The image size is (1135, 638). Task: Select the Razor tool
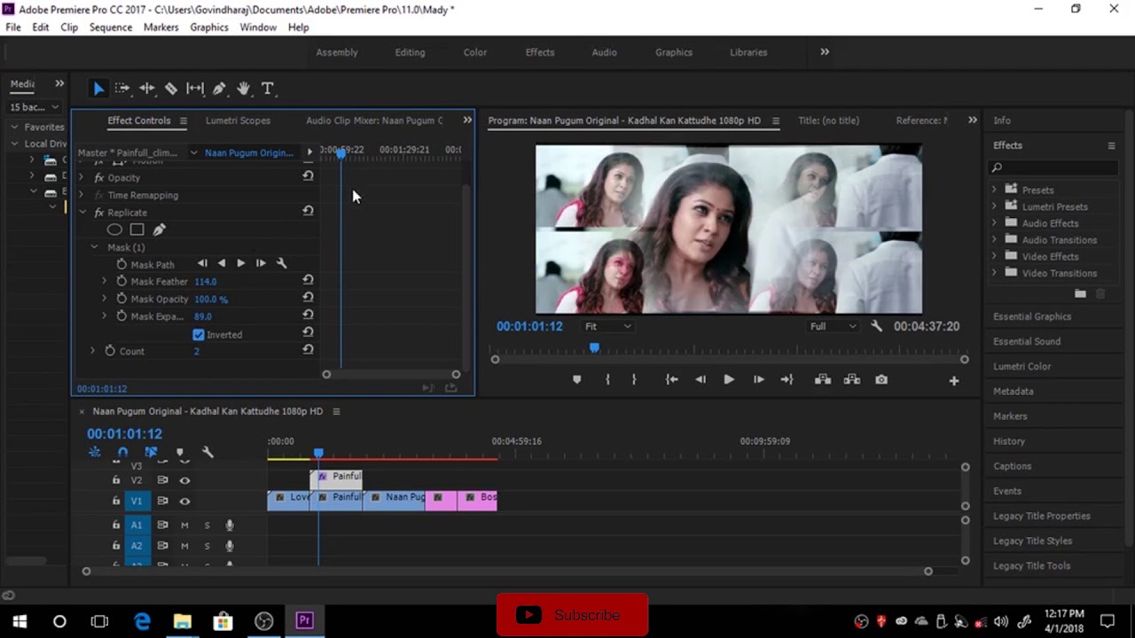[171, 89]
